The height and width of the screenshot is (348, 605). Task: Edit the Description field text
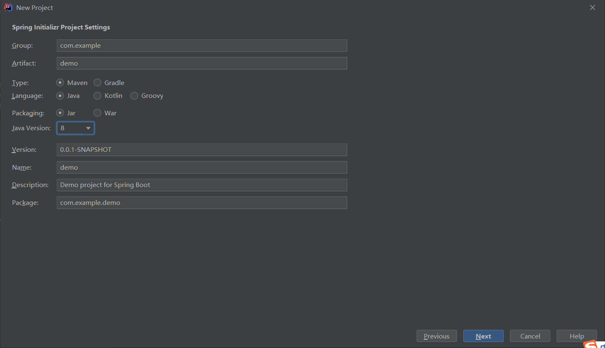[x=202, y=185]
